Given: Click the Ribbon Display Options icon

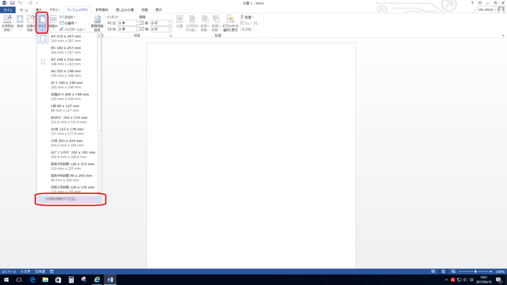Looking at the screenshot, I should [480, 3].
